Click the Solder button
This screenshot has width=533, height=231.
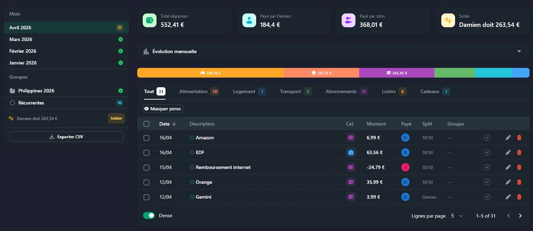[116, 118]
